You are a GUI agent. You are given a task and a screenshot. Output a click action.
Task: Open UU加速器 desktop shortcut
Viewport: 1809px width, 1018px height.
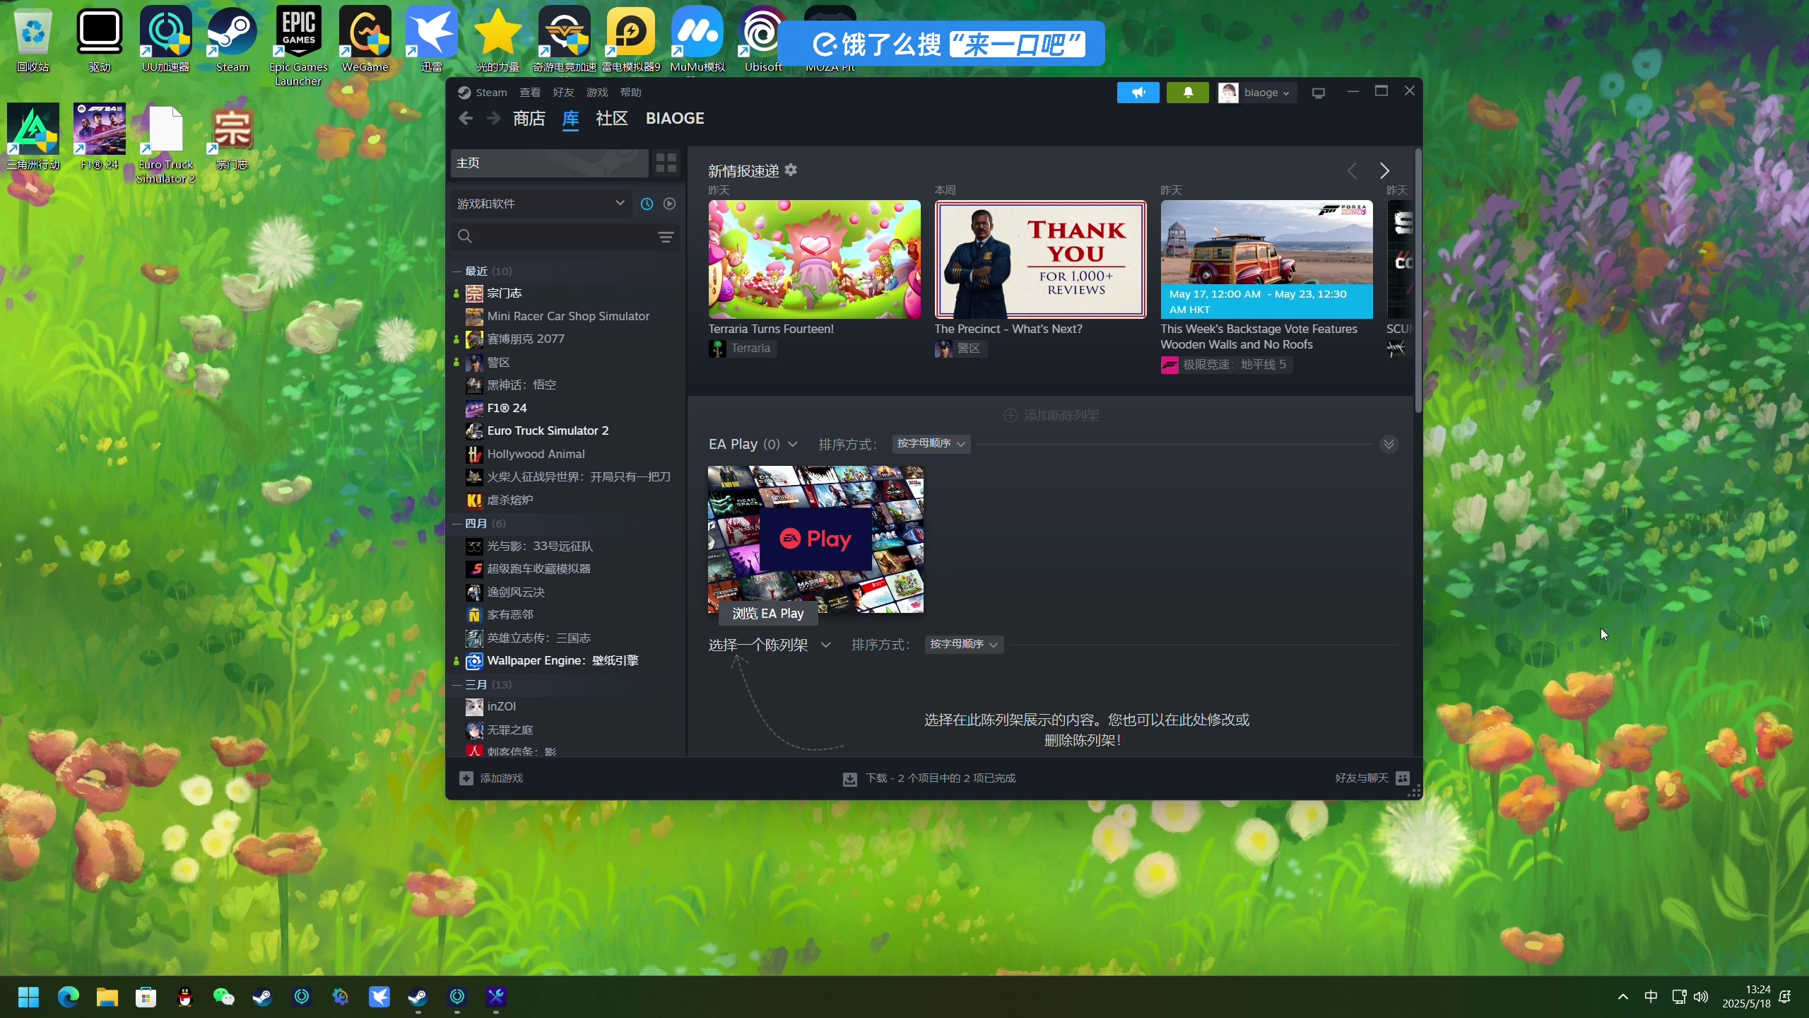click(166, 40)
